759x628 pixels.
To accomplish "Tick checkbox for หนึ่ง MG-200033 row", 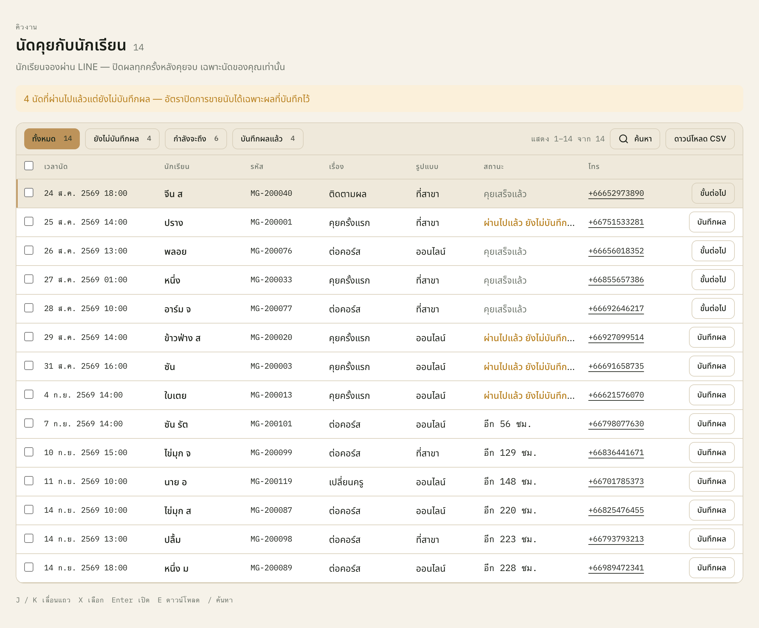I will point(29,279).
